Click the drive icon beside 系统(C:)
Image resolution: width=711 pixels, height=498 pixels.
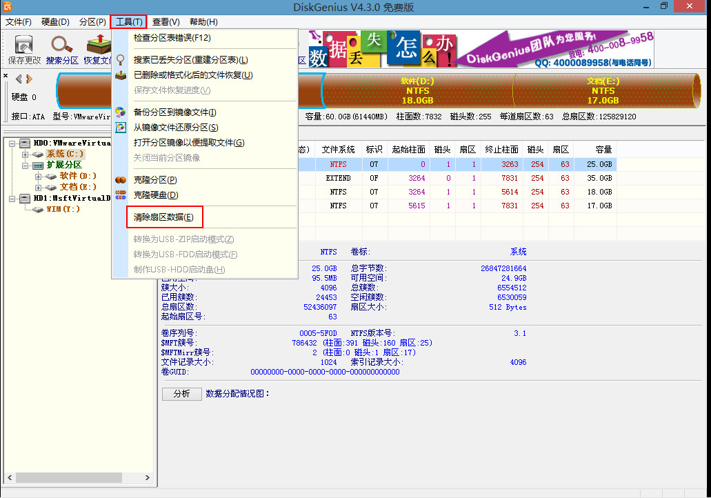pos(38,155)
